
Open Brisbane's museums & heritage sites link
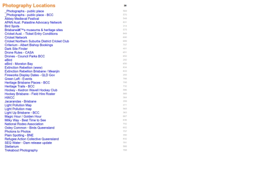[34, 30]
